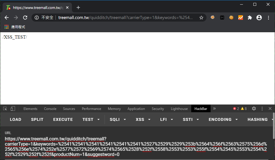
Task: Switch to the Elements tab
Action: [x=30, y=109]
